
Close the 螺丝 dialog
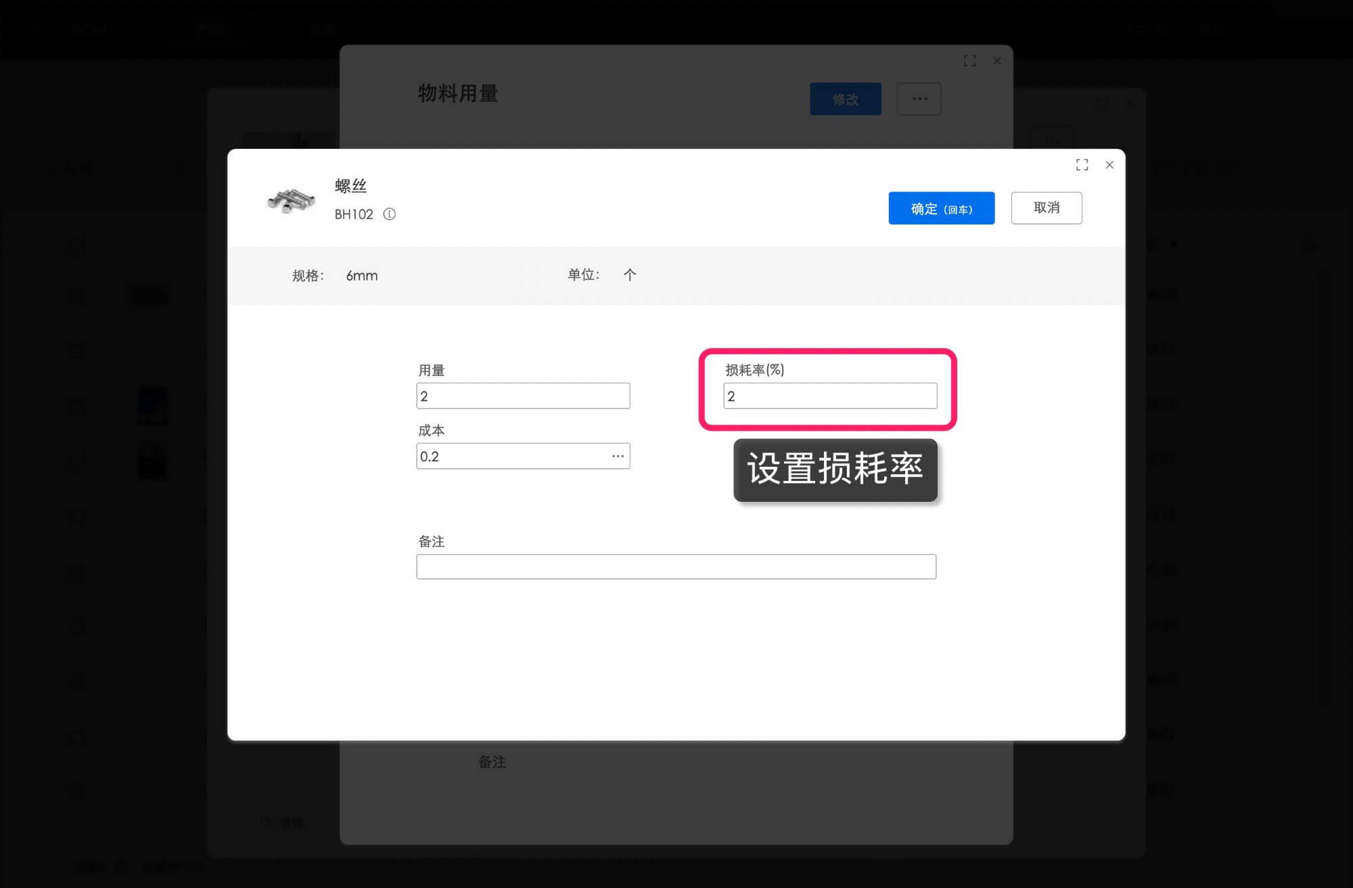click(x=1109, y=165)
